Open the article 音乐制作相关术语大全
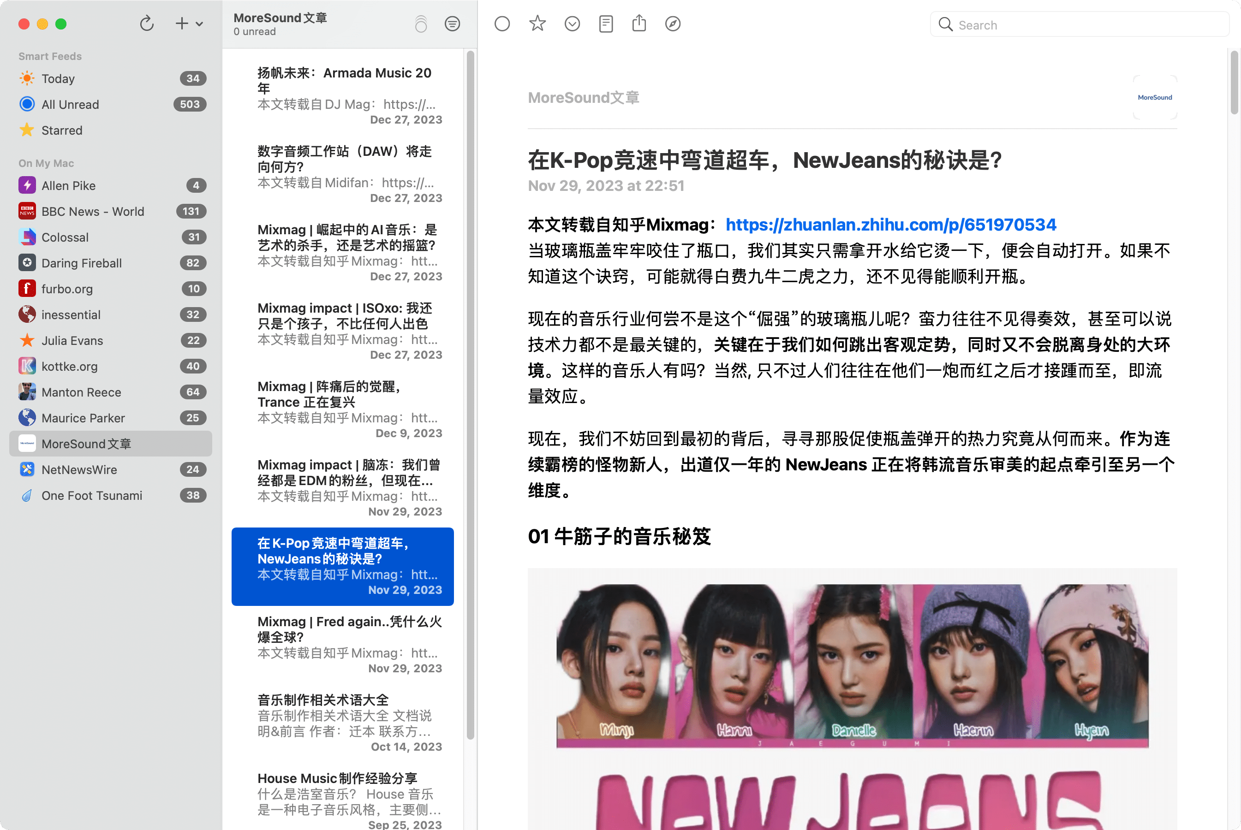 click(343, 723)
